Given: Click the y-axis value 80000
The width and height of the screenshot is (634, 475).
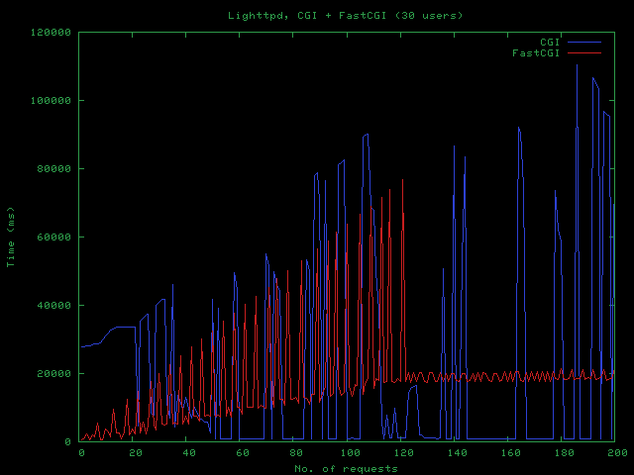Looking at the screenshot, I should 54,169.
